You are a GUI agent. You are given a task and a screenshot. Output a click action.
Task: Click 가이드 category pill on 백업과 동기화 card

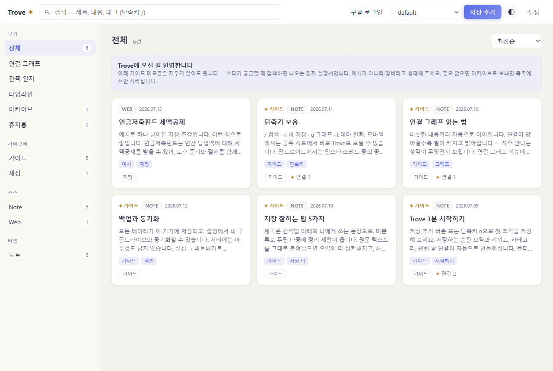click(x=130, y=274)
